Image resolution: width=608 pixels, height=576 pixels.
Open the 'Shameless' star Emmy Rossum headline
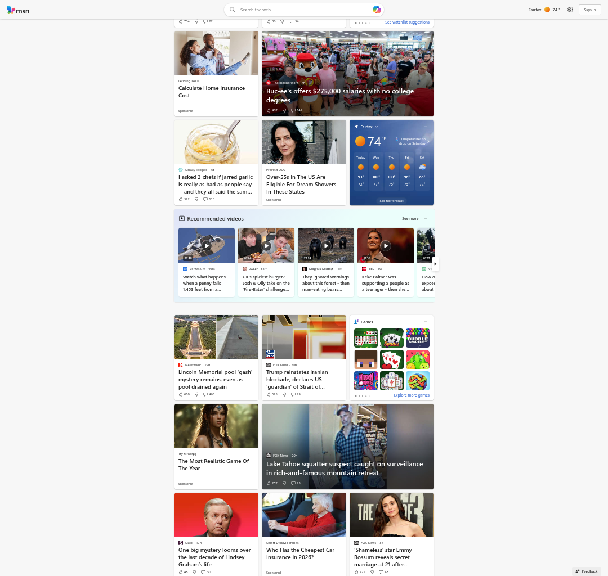383,557
